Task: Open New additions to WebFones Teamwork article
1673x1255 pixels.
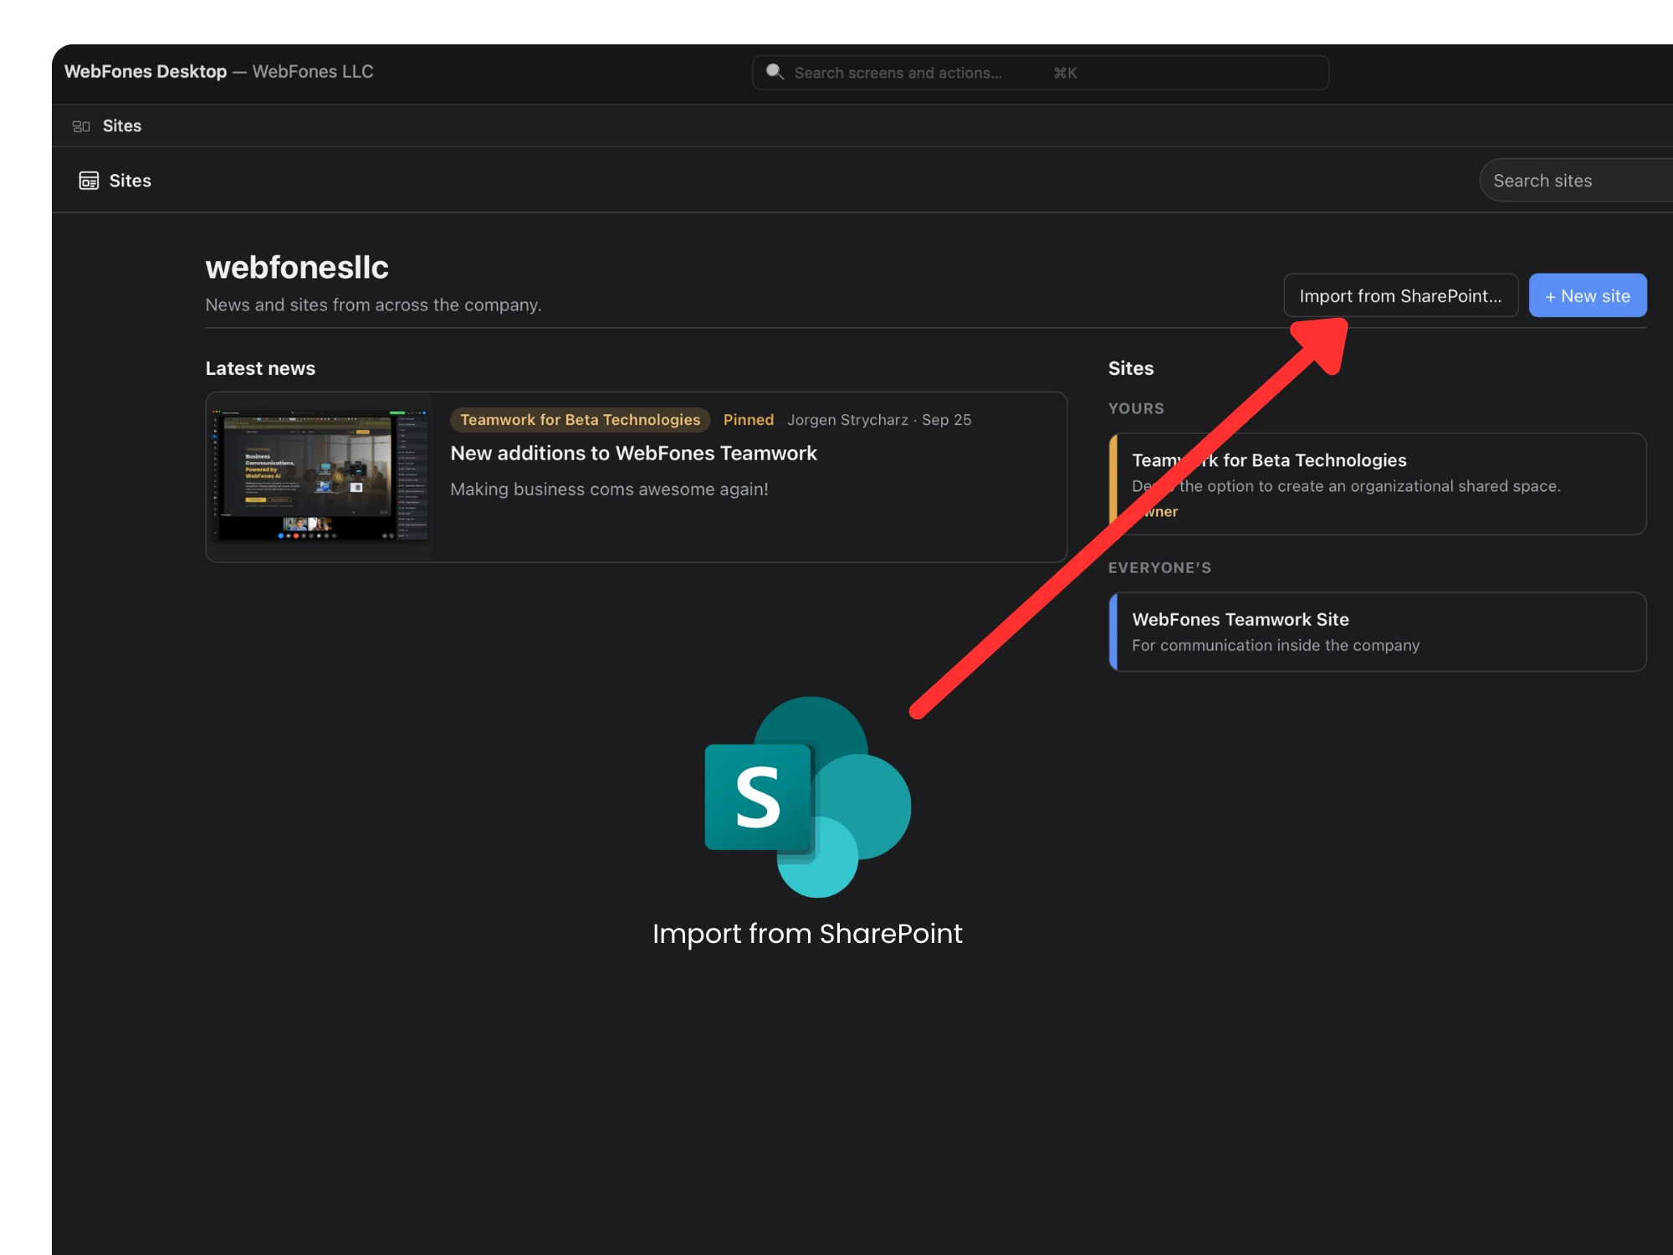Action: tap(633, 453)
